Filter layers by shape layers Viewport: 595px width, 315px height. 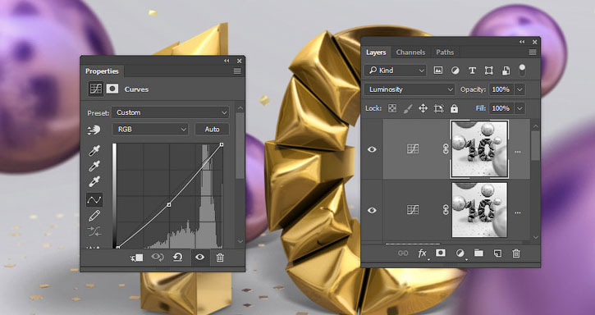click(x=489, y=71)
